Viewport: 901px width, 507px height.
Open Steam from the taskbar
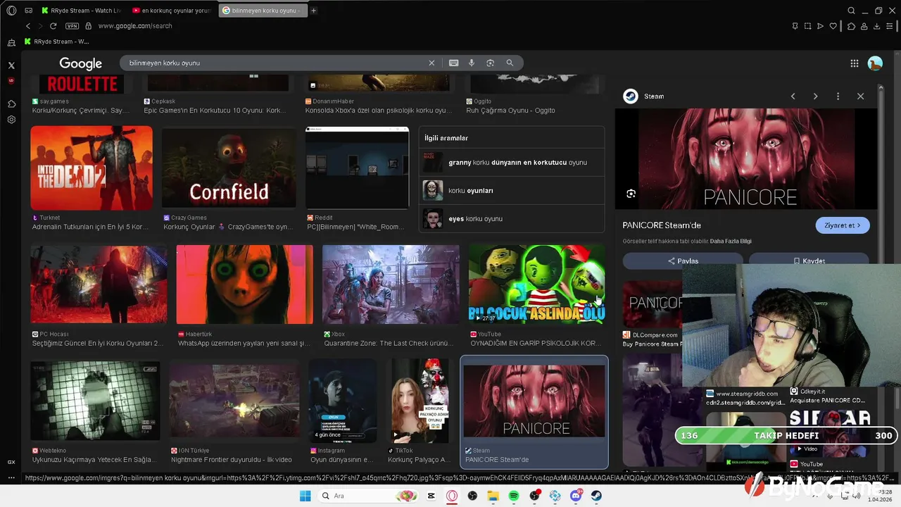click(x=596, y=496)
